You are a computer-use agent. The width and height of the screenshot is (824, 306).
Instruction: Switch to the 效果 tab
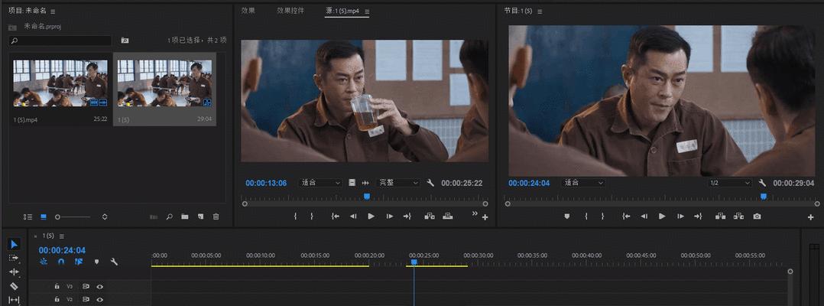pyautogui.click(x=248, y=11)
